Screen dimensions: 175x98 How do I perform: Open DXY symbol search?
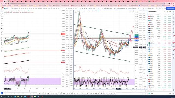pos(6,8)
